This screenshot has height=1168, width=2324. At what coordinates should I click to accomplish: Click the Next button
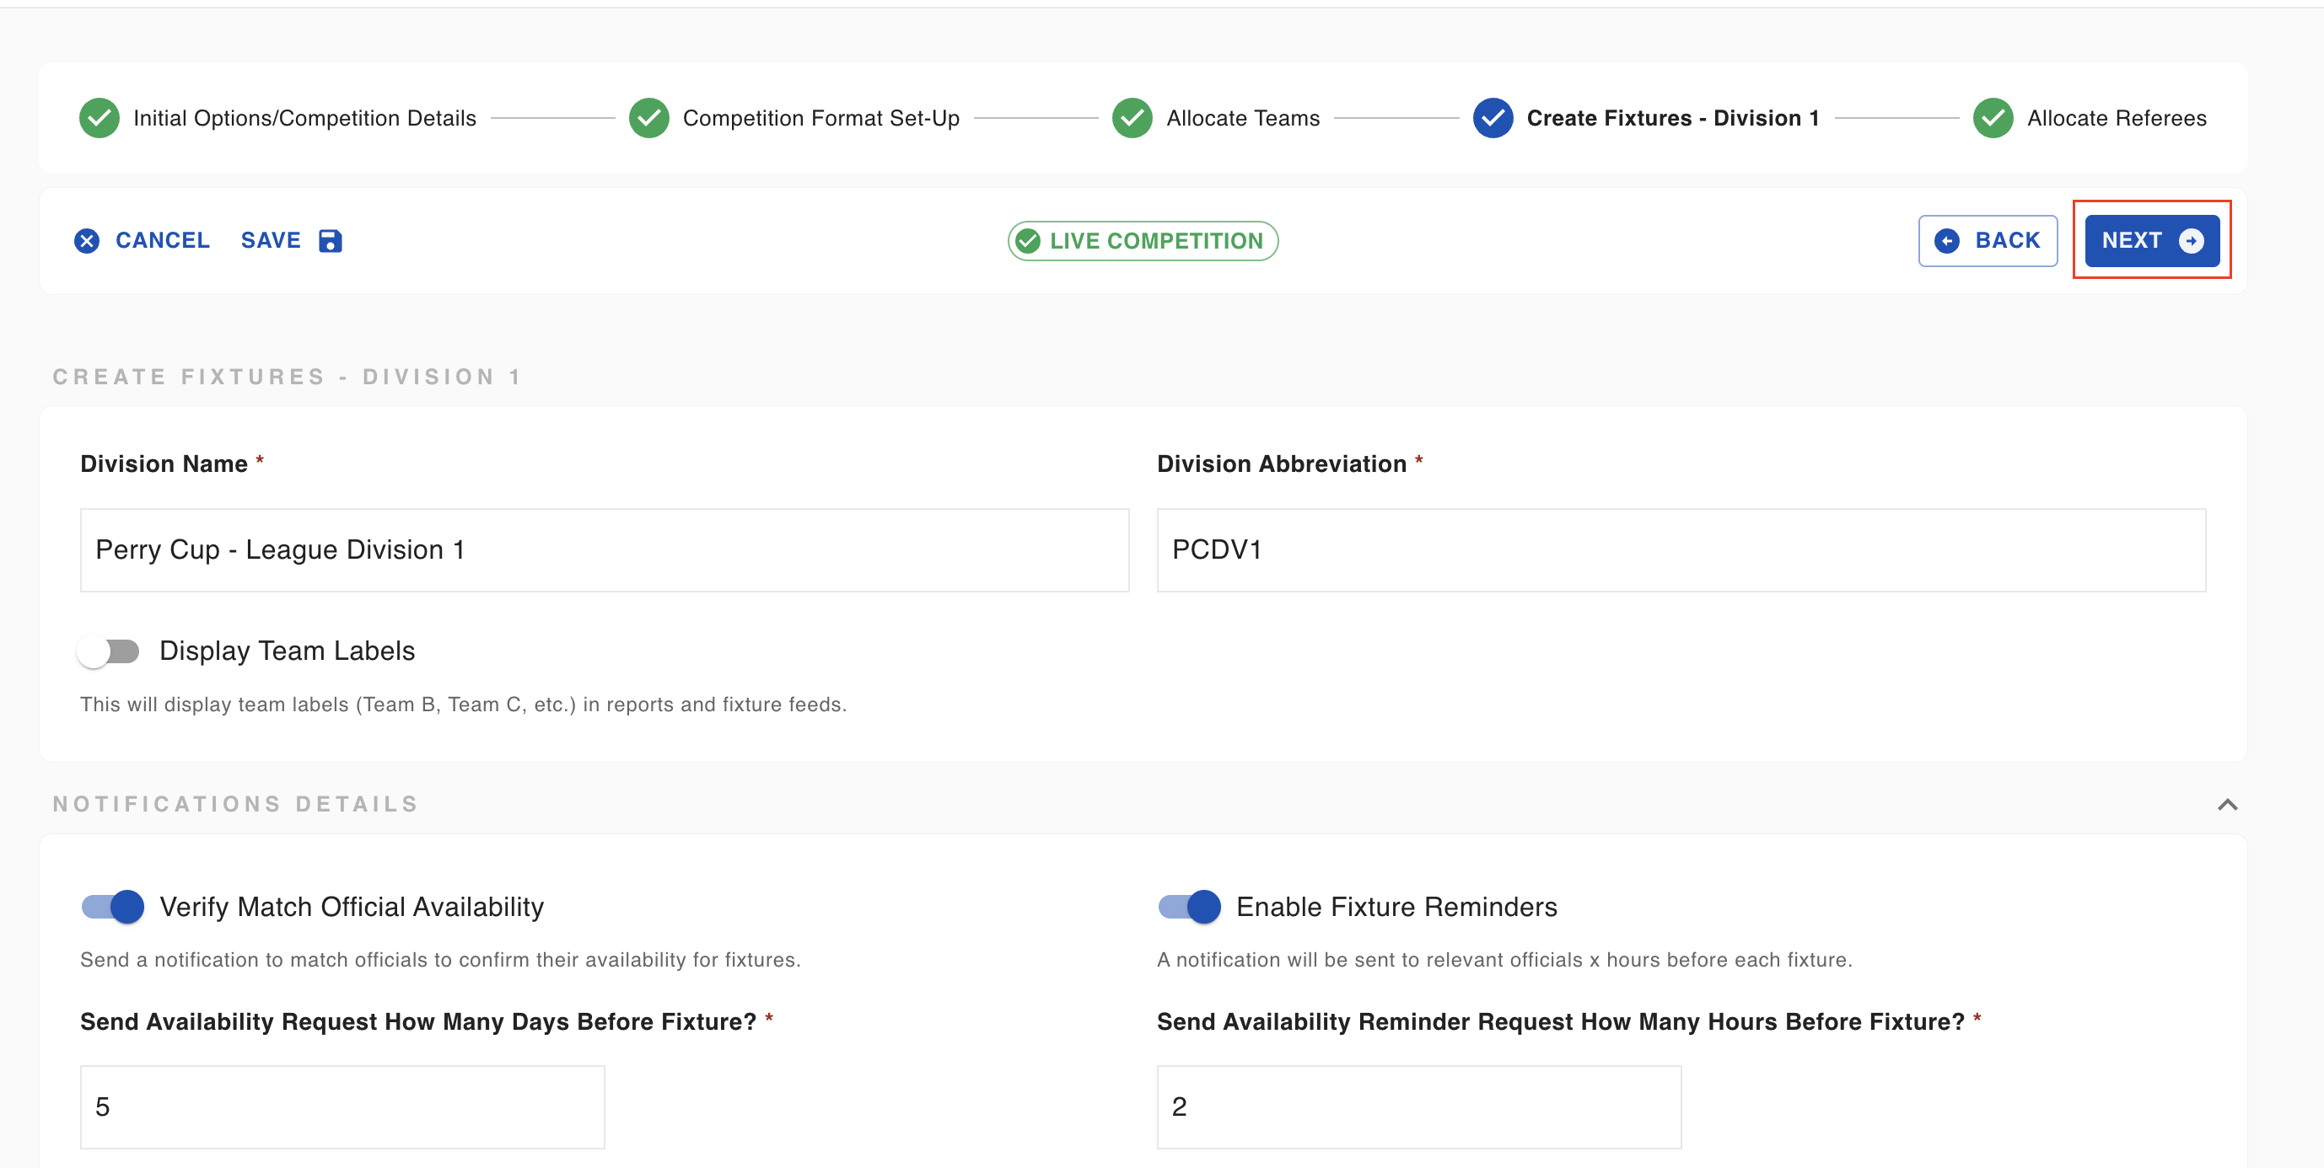[x=2152, y=241]
